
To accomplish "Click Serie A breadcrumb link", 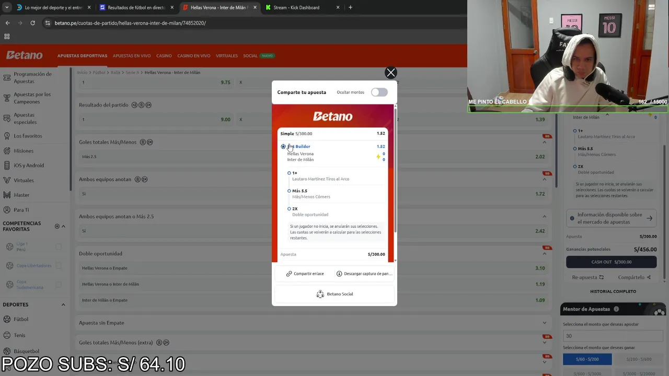I will 132,73.
